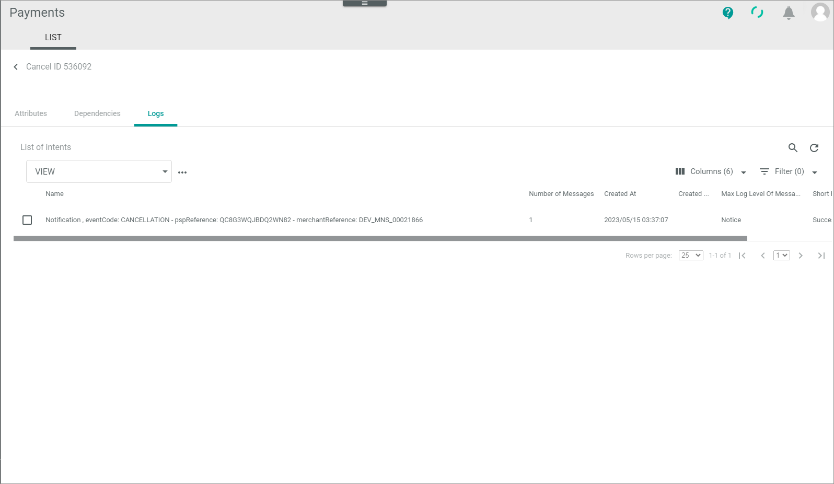Open the three-dot more options menu
This screenshot has width=834, height=484.
point(182,172)
